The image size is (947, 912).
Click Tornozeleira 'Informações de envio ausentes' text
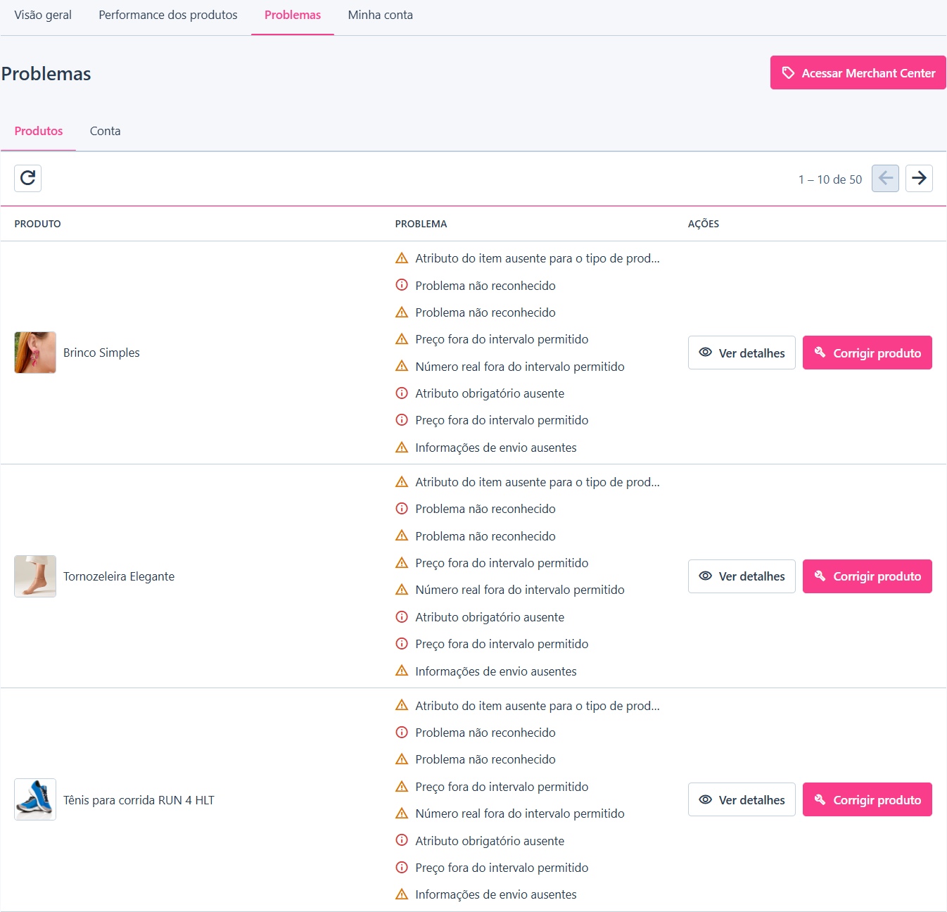point(496,671)
